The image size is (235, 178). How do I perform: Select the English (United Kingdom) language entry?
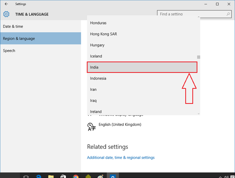click(120, 124)
